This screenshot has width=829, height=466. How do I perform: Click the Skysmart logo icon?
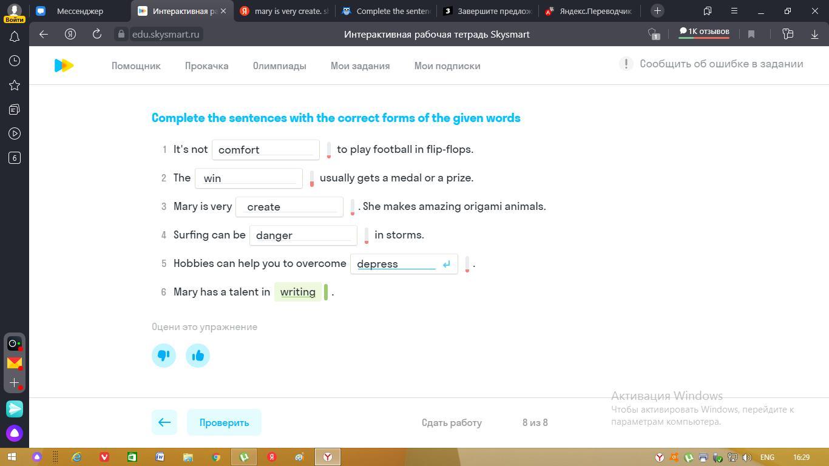pos(64,66)
